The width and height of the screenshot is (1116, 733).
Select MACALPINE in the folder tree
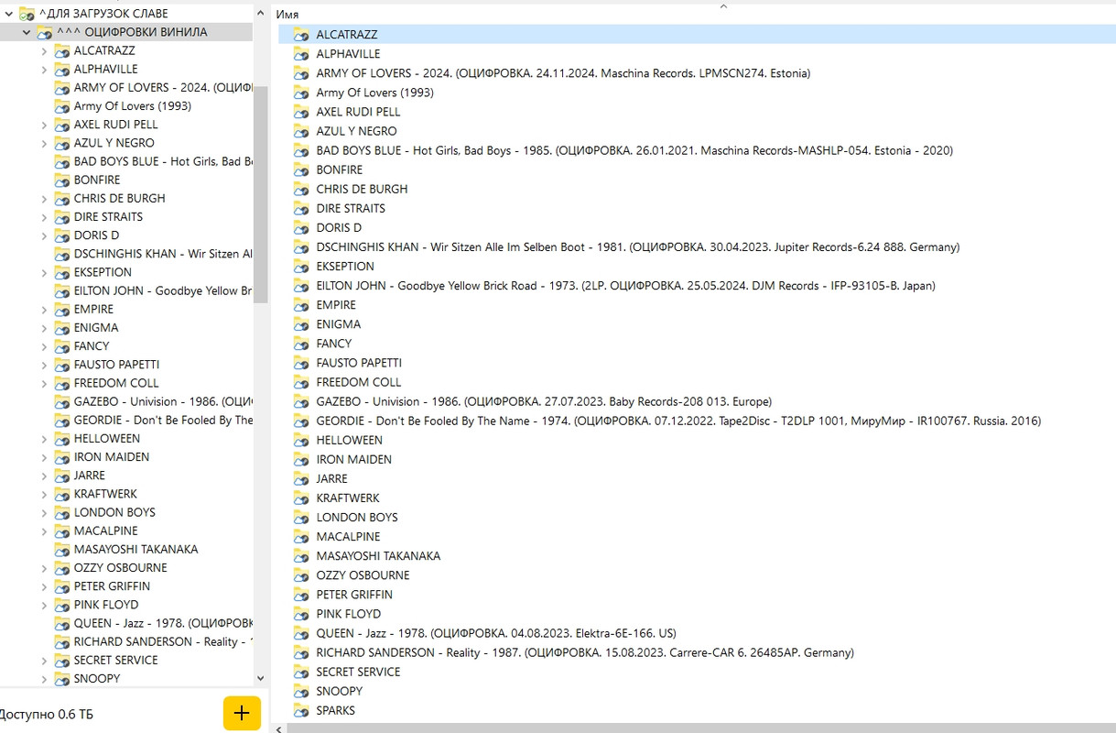coord(106,531)
